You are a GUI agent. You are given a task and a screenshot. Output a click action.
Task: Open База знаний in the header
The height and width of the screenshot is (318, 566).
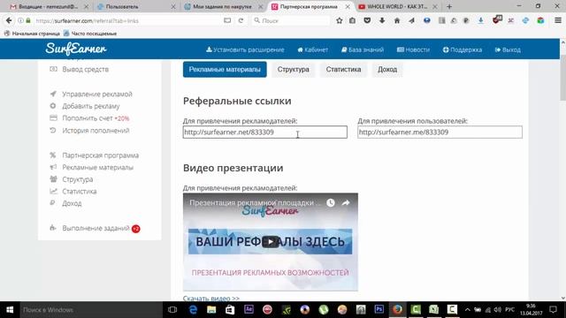363,49
